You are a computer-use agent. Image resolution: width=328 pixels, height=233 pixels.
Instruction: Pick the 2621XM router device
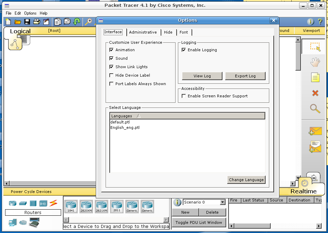coord(102,207)
